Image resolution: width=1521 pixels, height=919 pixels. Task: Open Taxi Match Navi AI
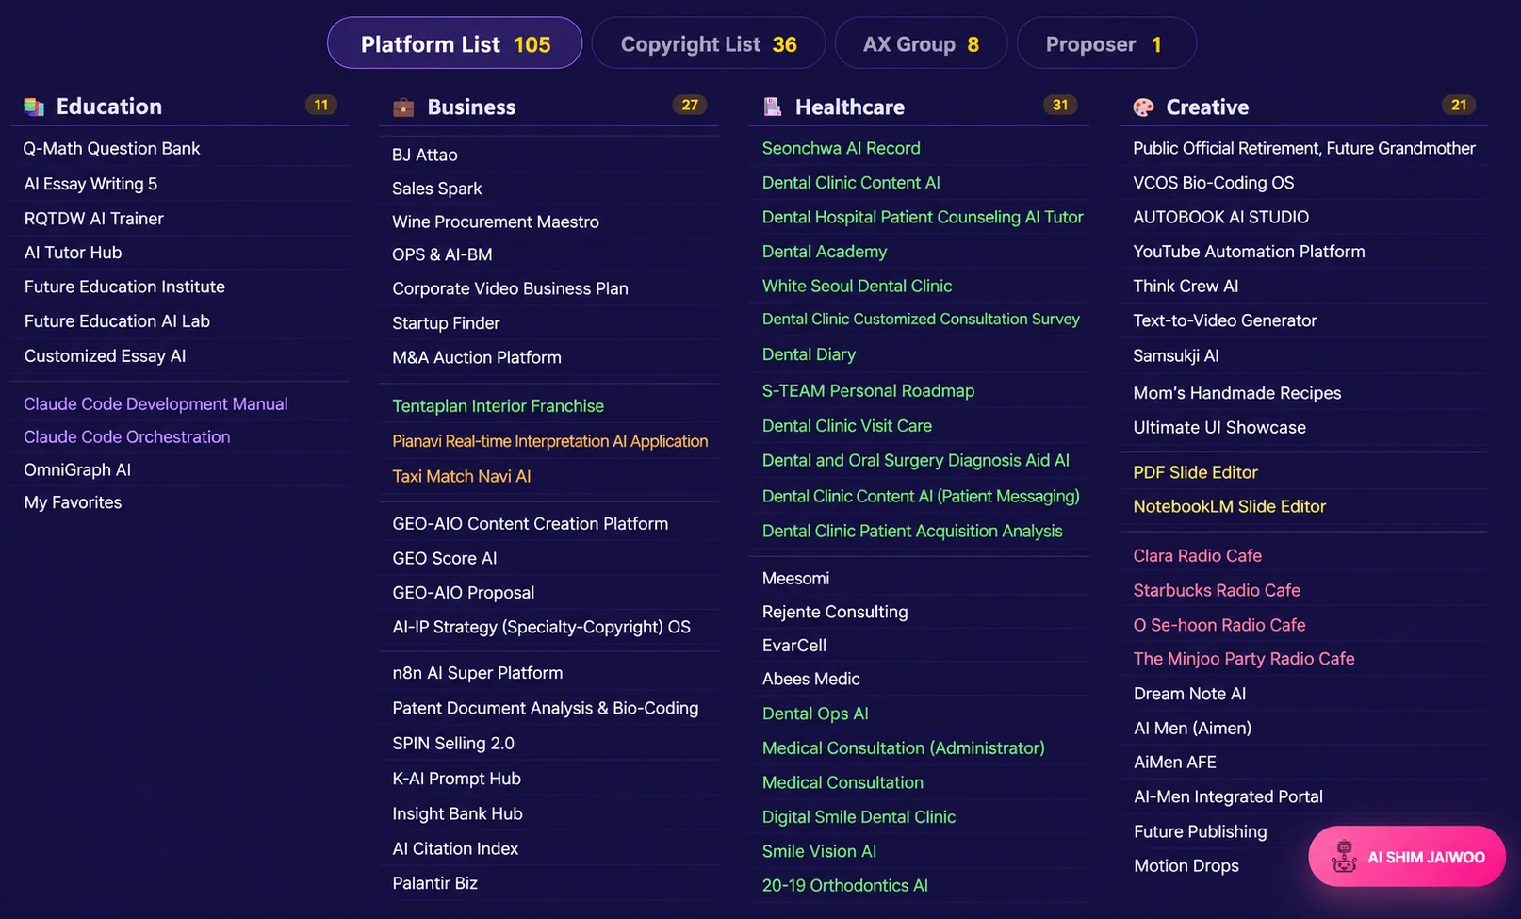pyautogui.click(x=462, y=476)
